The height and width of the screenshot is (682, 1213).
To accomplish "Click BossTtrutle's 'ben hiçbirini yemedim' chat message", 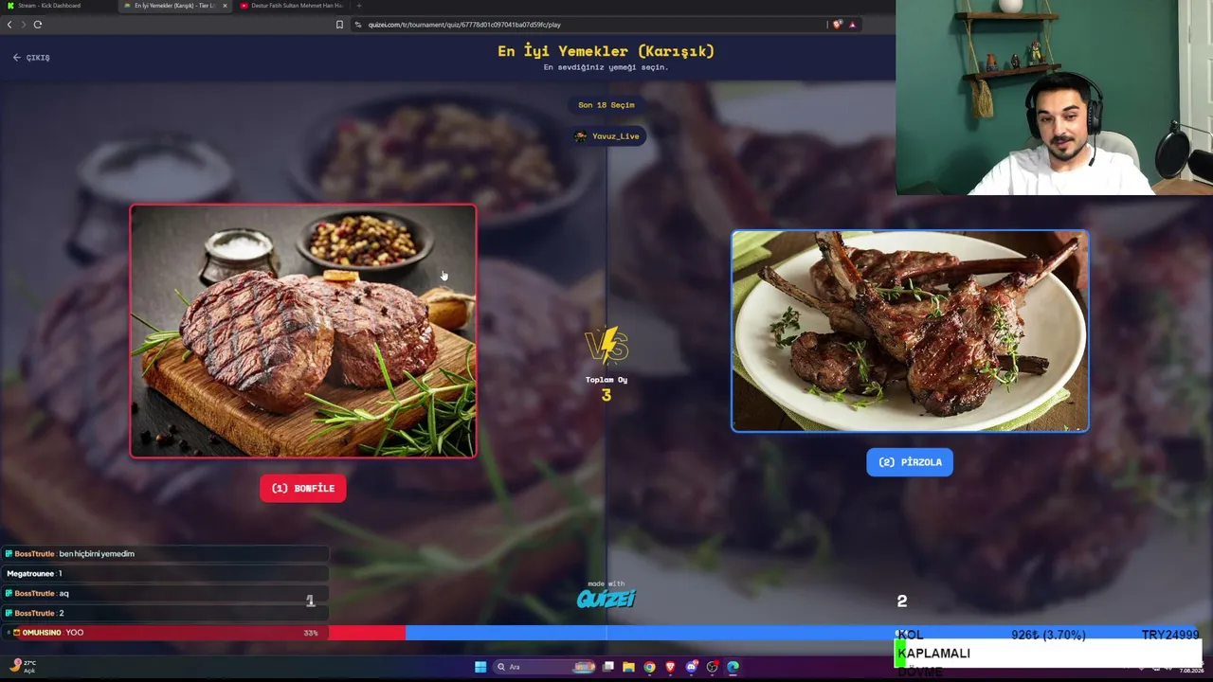I will tap(165, 554).
